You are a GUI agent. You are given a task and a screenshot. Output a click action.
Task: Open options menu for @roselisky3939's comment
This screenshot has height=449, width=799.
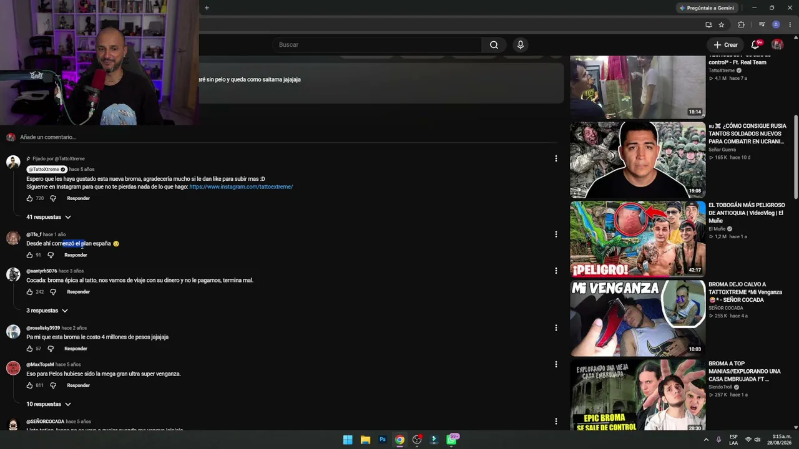[x=556, y=328]
